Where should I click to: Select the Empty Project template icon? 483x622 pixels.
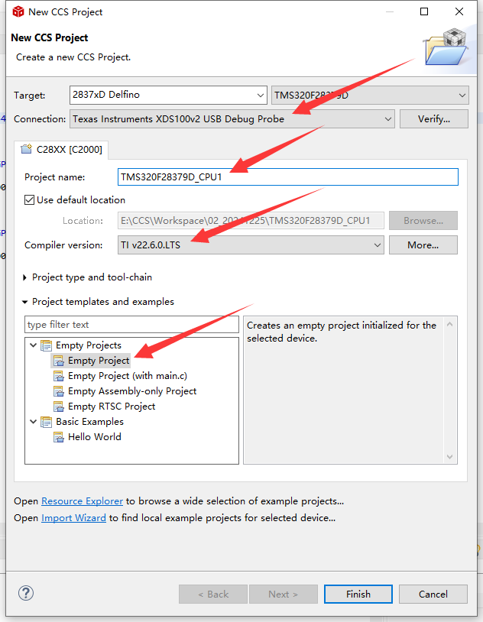coord(59,361)
